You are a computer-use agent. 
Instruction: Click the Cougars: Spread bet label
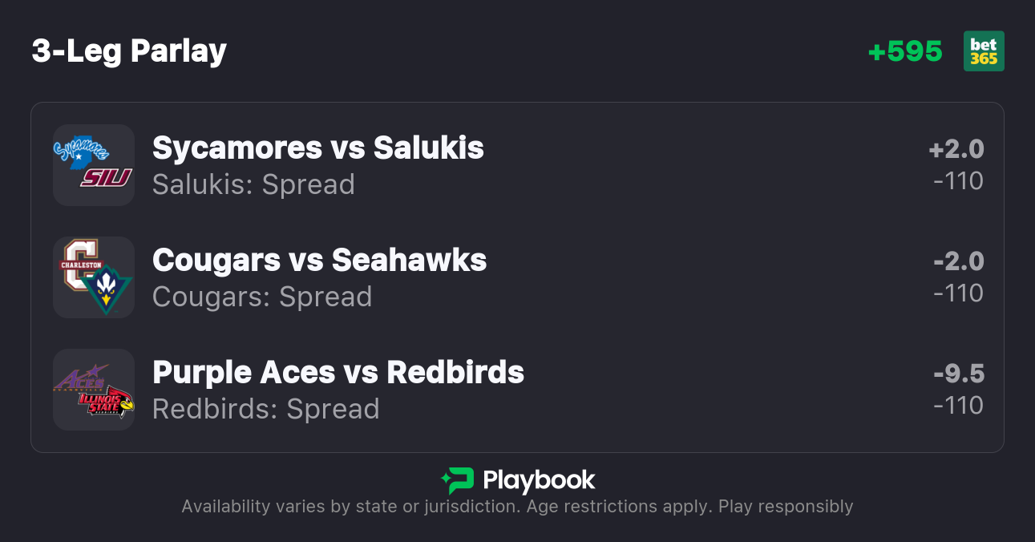click(x=262, y=297)
